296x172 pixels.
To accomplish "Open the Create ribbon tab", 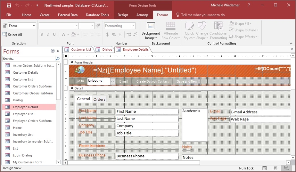I will coord(45,15).
